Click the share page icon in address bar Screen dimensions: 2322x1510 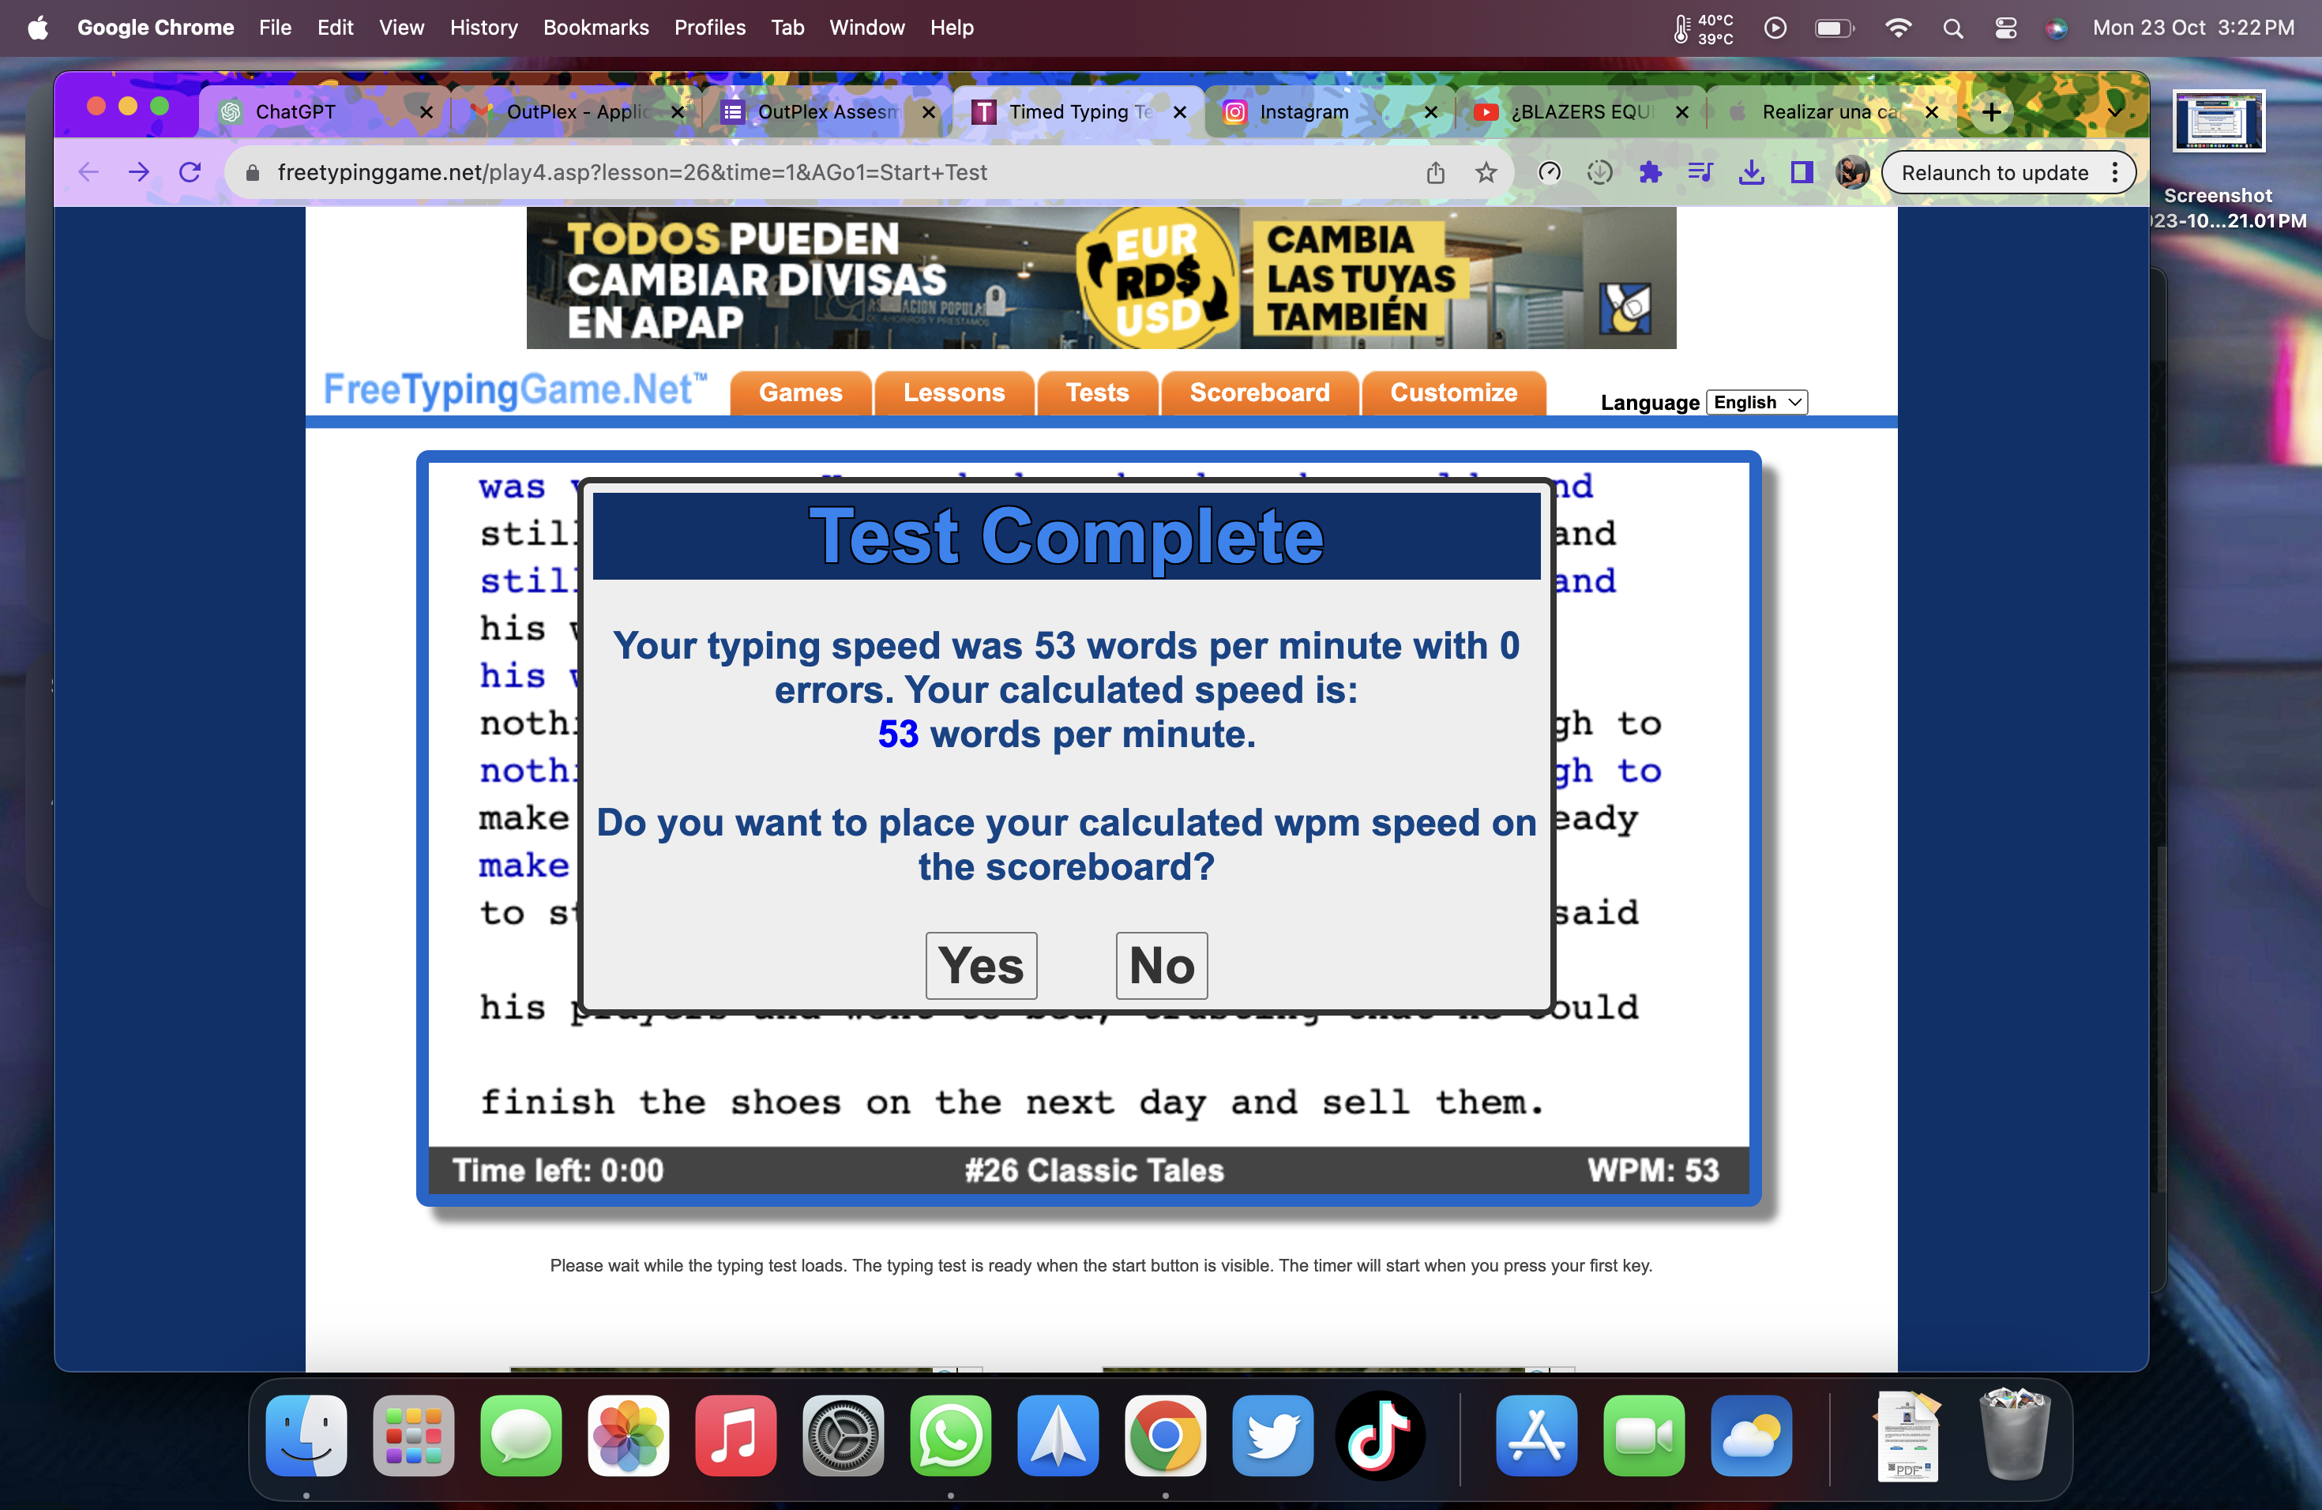[x=1435, y=173]
